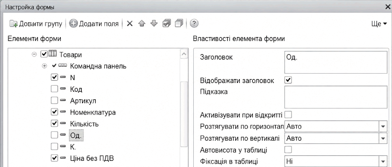Screen dimensions: 392x167
Task: Click the Заголовок text field containing Од.
Action: (336, 62)
